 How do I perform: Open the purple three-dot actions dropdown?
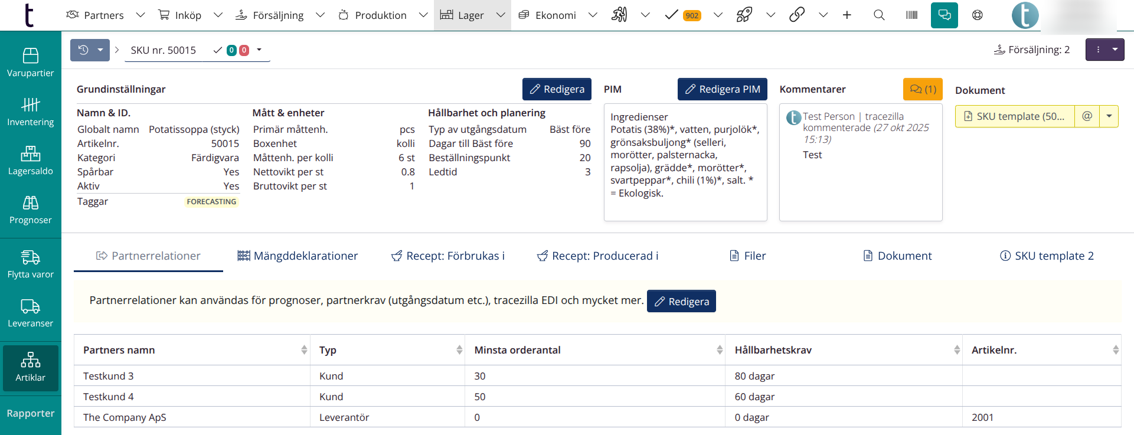click(1104, 50)
